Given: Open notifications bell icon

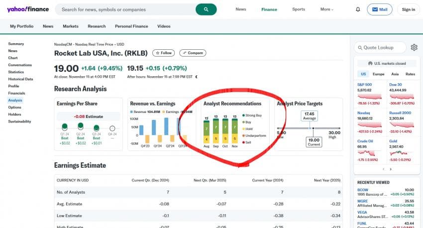Looking at the screenshot, I should tap(358, 9).
